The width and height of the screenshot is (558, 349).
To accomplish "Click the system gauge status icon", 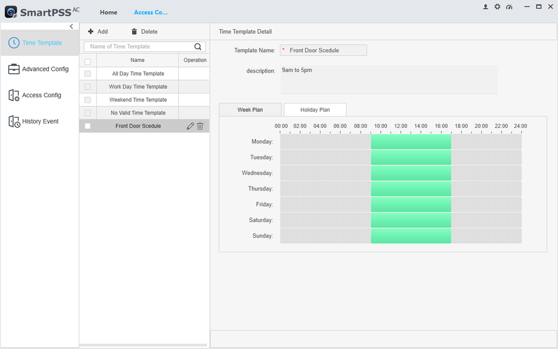I will [509, 7].
